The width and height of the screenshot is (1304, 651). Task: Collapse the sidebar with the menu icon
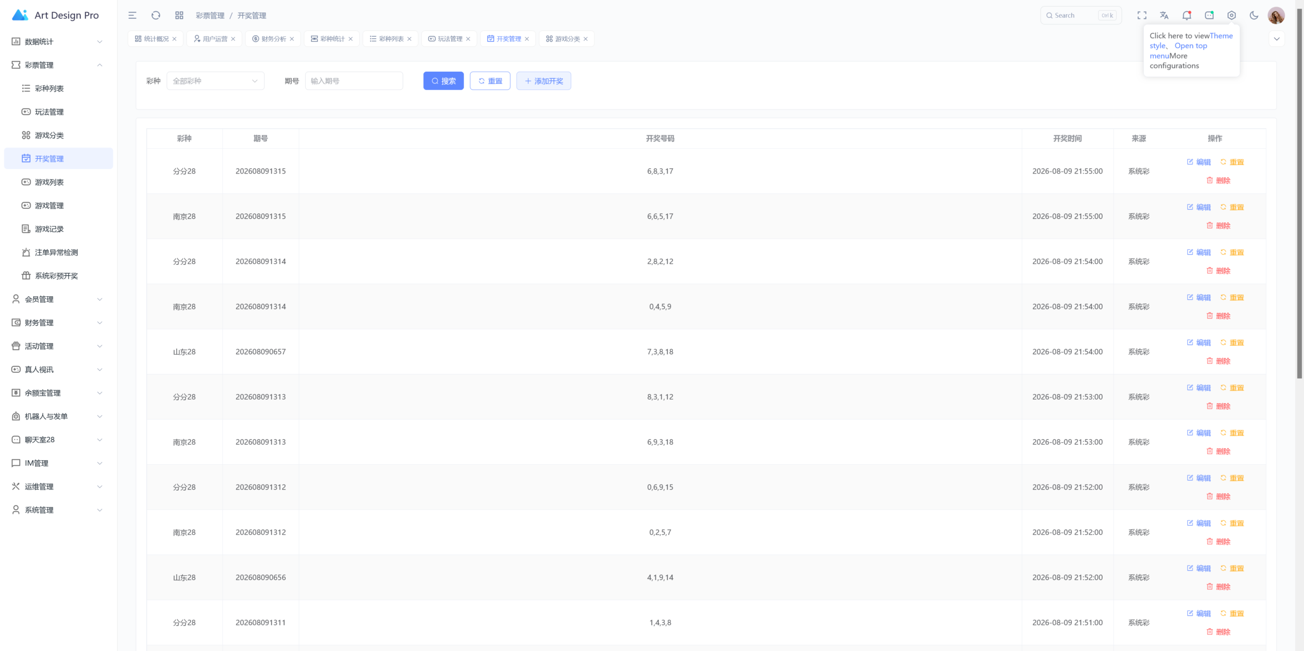pyautogui.click(x=132, y=15)
